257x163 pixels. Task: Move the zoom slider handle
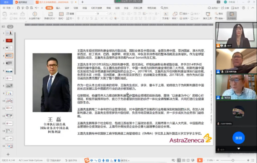pos(233,160)
